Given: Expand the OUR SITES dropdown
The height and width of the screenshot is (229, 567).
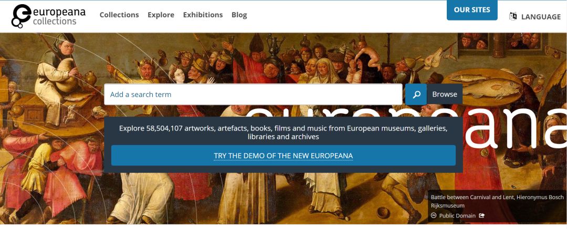Looking at the screenshot, I should pos(472,10).
